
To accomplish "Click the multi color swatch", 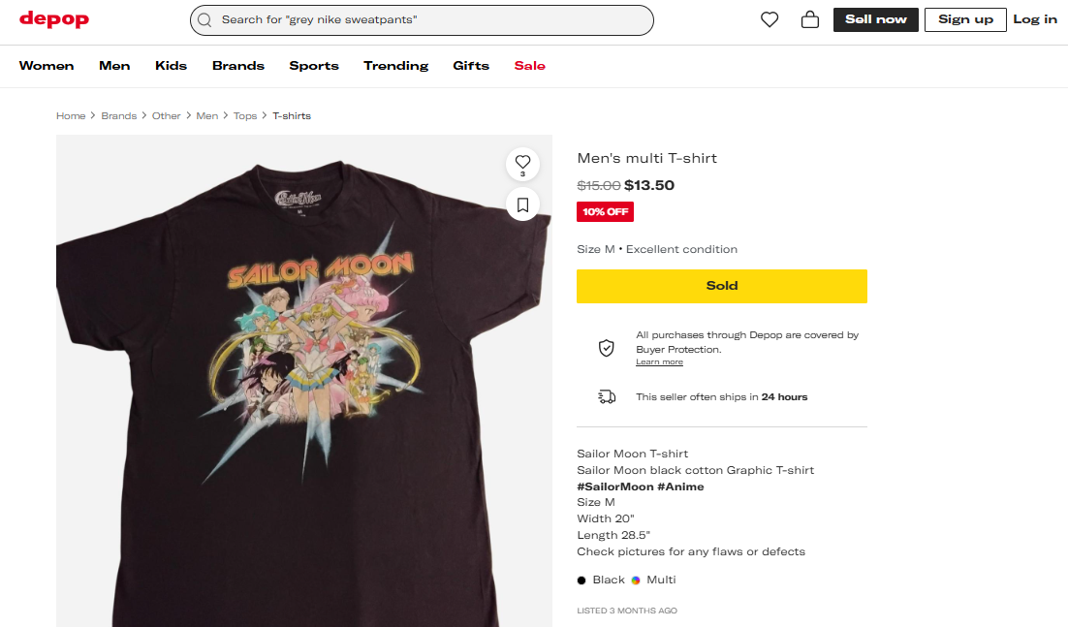I will 636,580.
